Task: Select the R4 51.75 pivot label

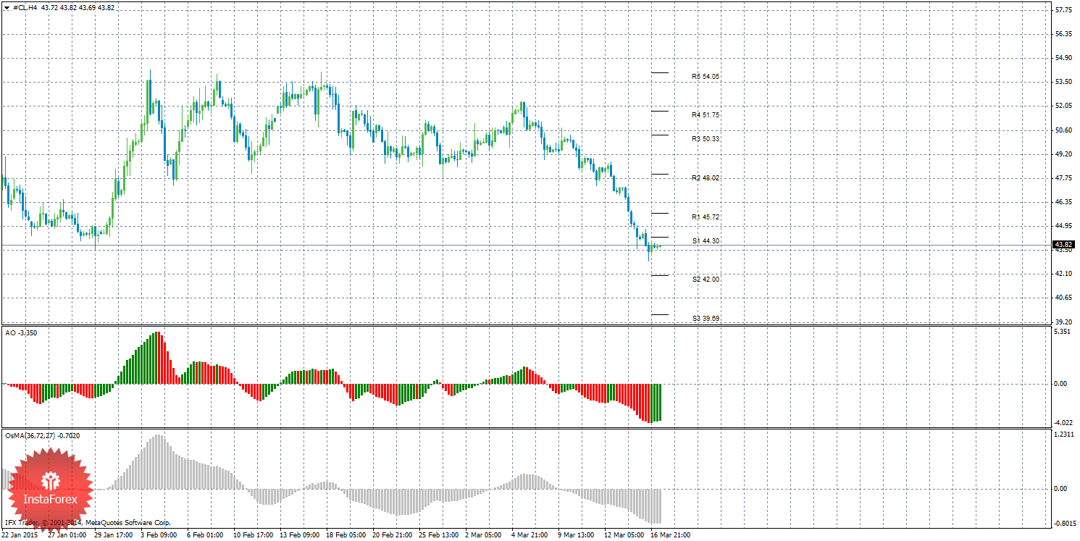Action: 706,114
